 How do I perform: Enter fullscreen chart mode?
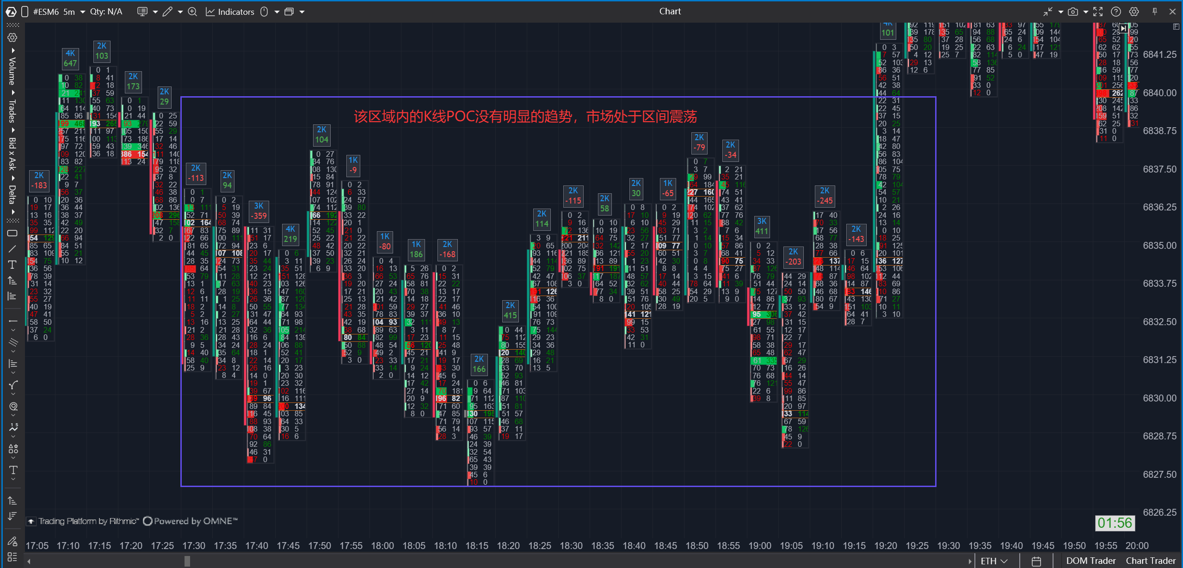coord(1098,12)
